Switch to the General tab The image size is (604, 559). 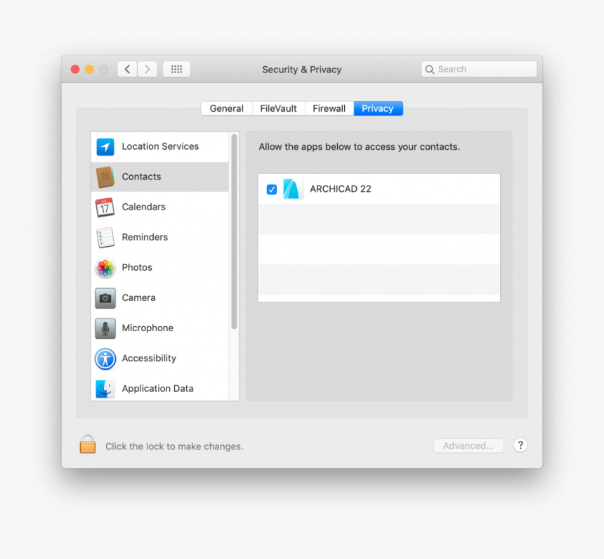pyautogui.click(x=226, y=108)
